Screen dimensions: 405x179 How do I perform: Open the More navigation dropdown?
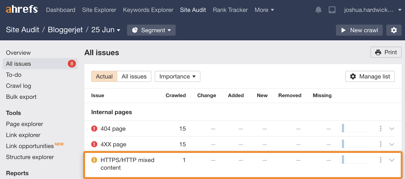coord(264,10)
